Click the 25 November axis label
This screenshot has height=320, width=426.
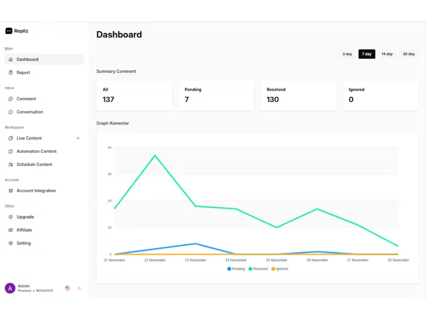[x=277, y=260]
